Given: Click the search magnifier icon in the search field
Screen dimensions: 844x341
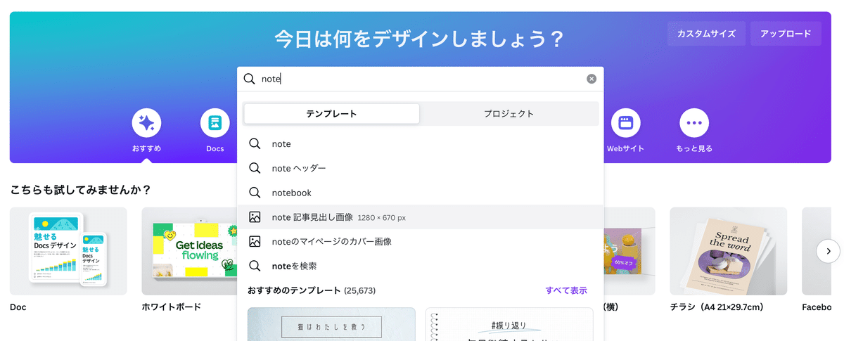Looking at the screenshot, I should (249, 79).
